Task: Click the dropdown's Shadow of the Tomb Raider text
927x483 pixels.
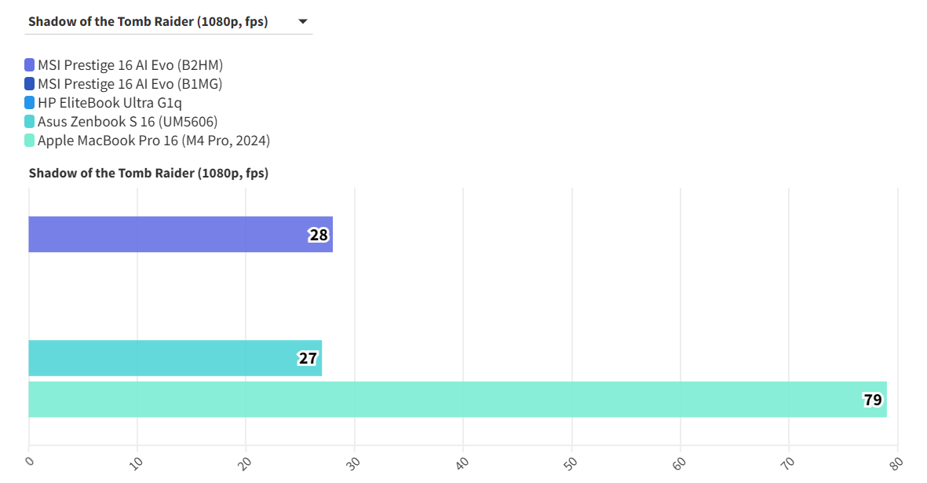Action: [x=148, y=22]
